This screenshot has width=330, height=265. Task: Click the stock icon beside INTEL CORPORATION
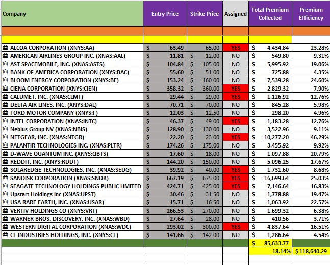5,121
